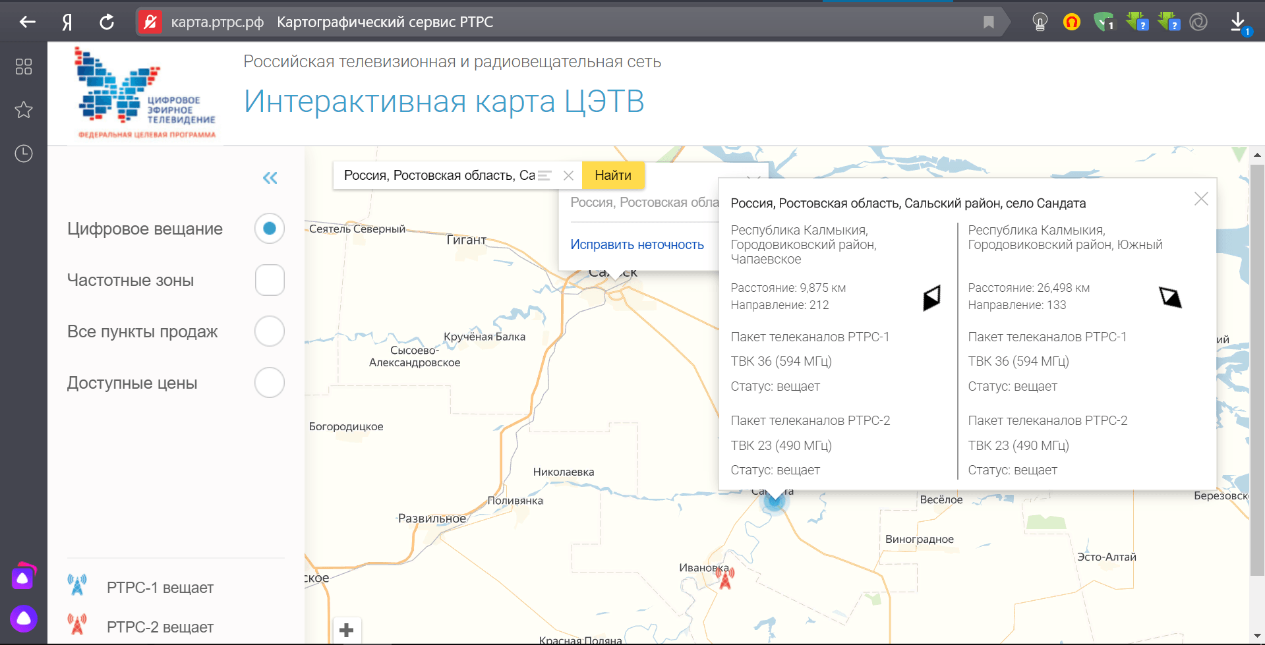Open the orange circle extension icon
This screenshot has height=645, width=1265.
pos(1072,22)
